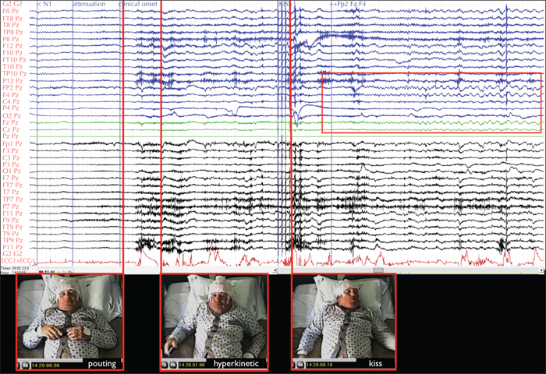Screen dimensions: 546x374
Task: Select the C4 Pz channel label
Action: pos(11,102)
